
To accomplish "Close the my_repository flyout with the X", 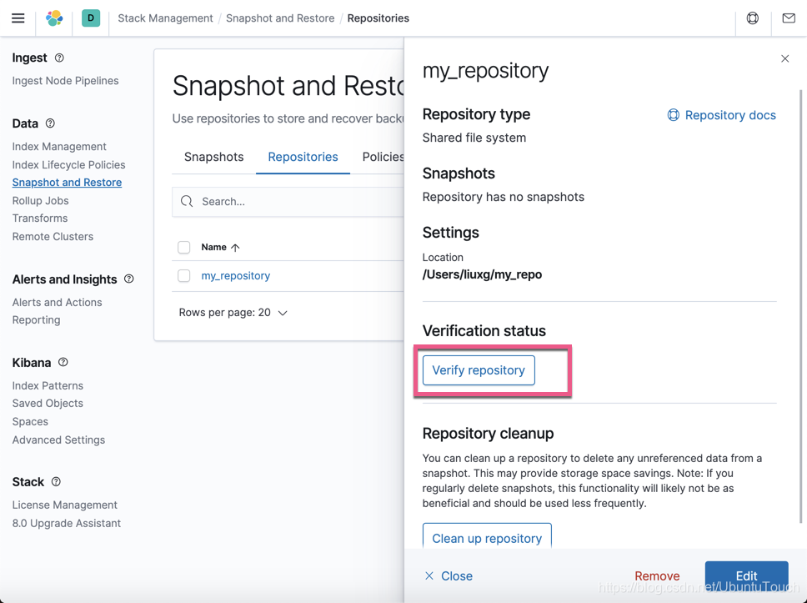I will [x=784, y=58].
